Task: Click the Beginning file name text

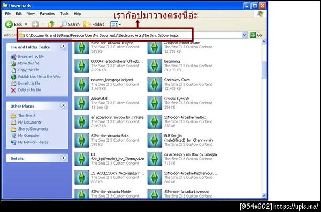Action: 172,61
